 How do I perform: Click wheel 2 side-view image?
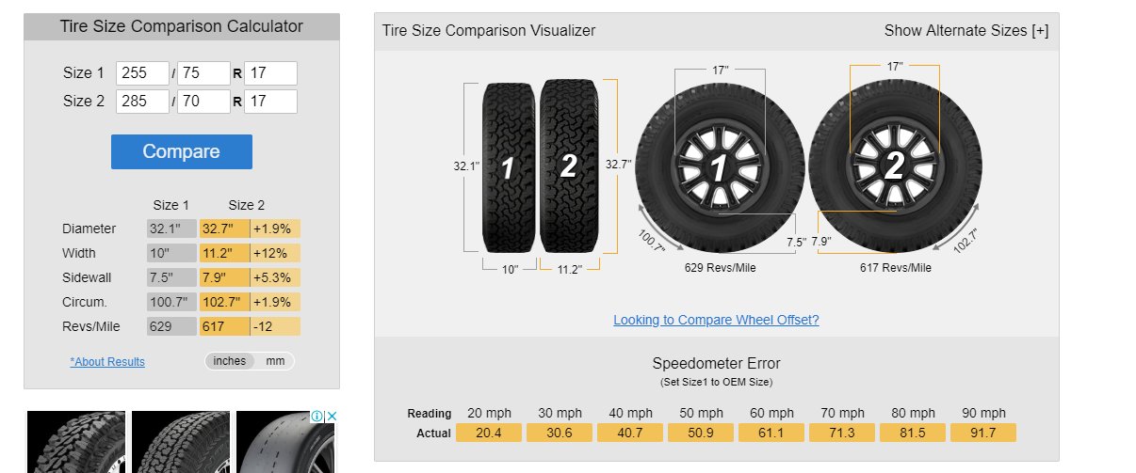point(894,166)
